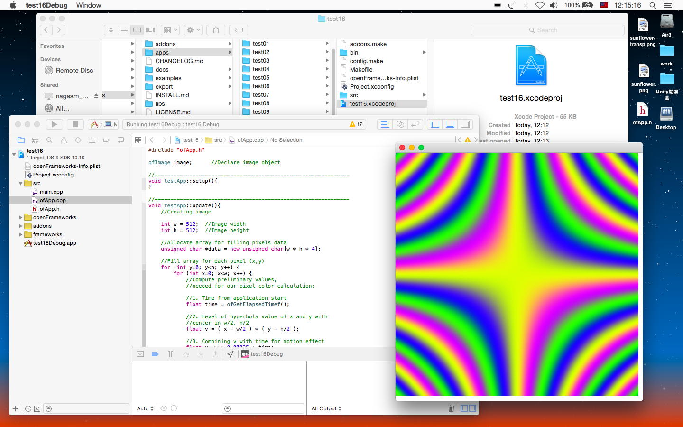The height and width of the screenshot is (427, 683).
Task: Open the test16Debug application menu
Action: pos(46,5)
